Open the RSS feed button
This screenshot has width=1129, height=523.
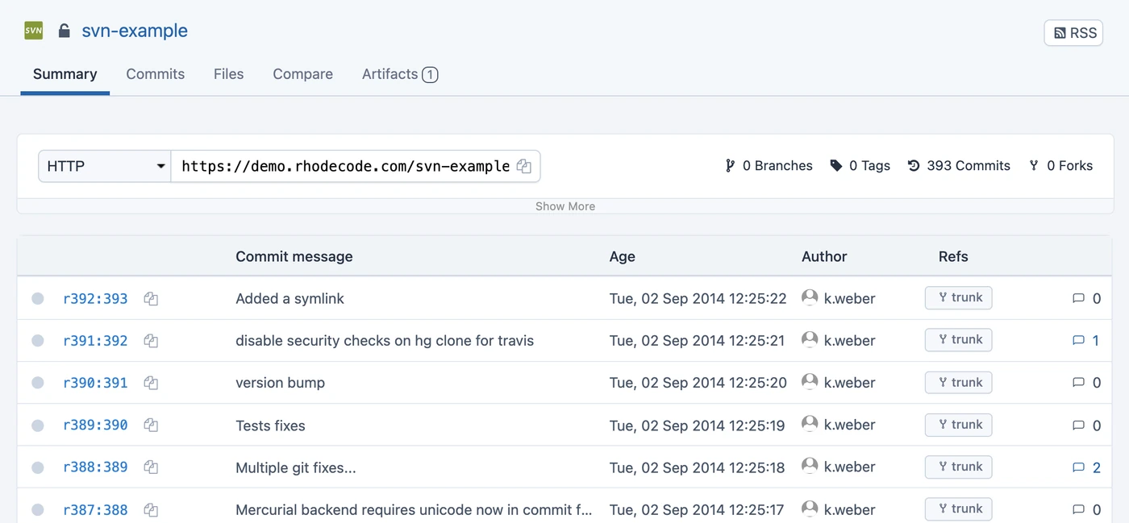[x=1073, y=33]
